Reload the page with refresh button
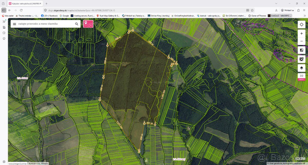Image resolution: width=308 pixels, height=165 pixels. (21, 10)
